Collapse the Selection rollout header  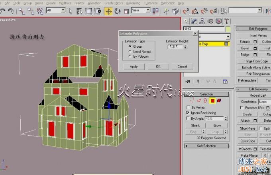(x=206, y=94)
